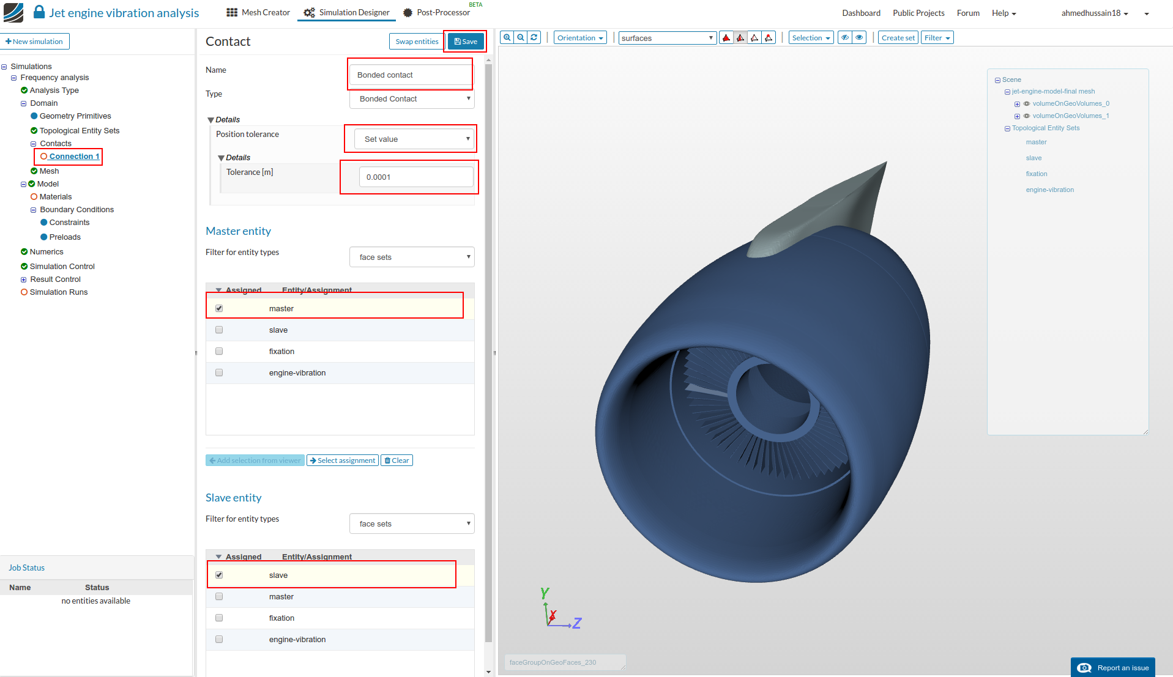Open the Position tolerance dropdown

414,139
